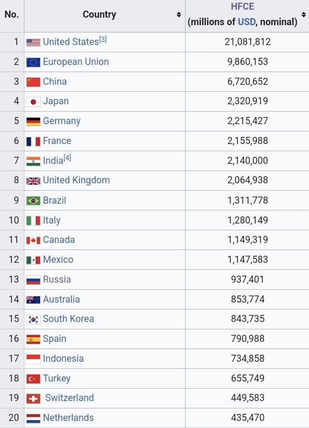The image size is (309, 428).
Task: Open the HFCE header link
Action: coord(242,7)
